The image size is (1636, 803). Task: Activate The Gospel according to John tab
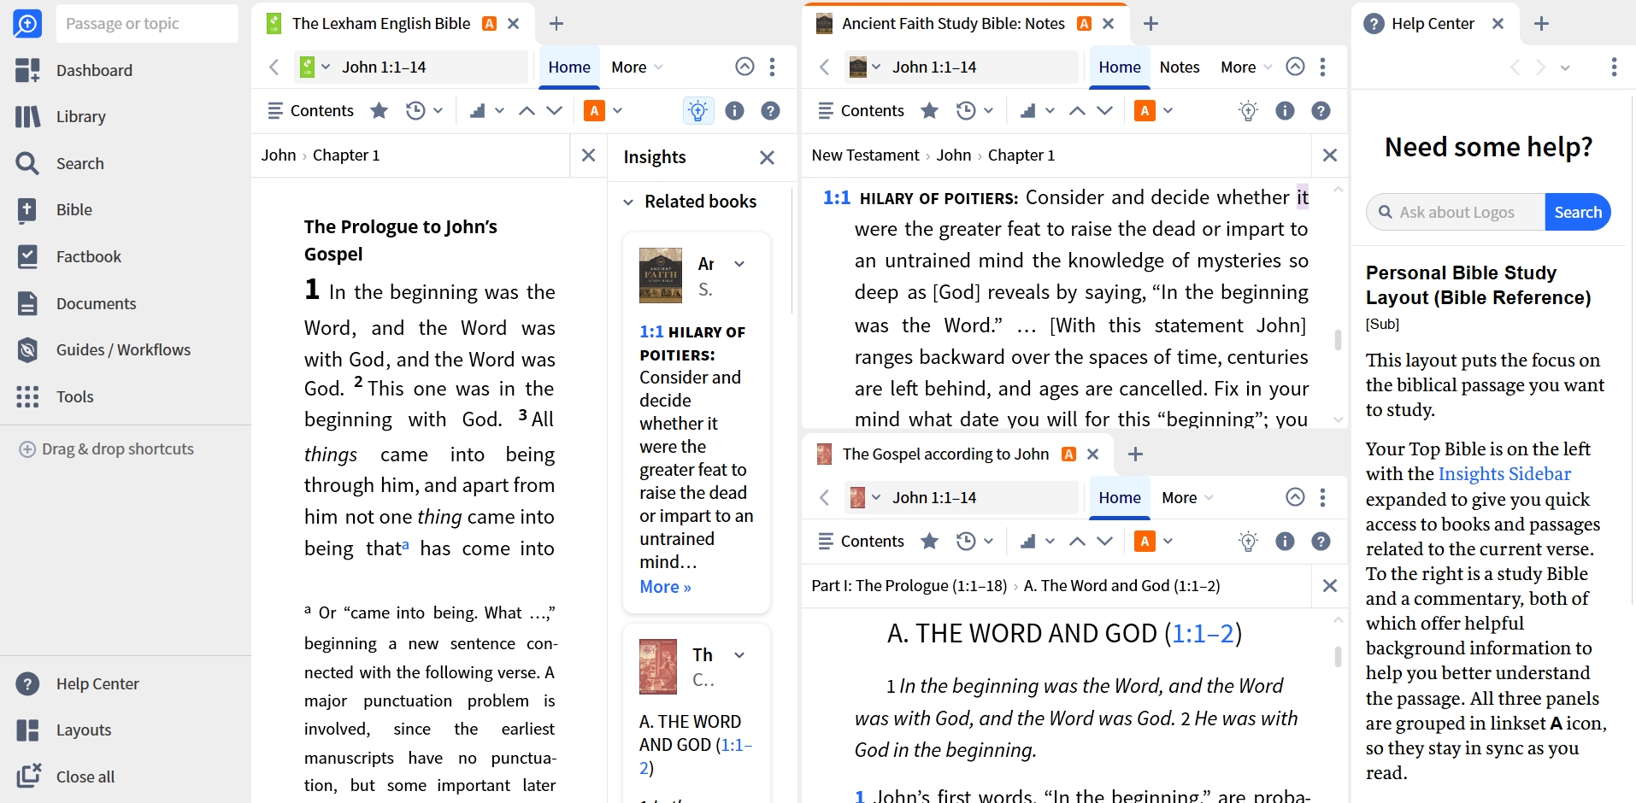point(945,454)
